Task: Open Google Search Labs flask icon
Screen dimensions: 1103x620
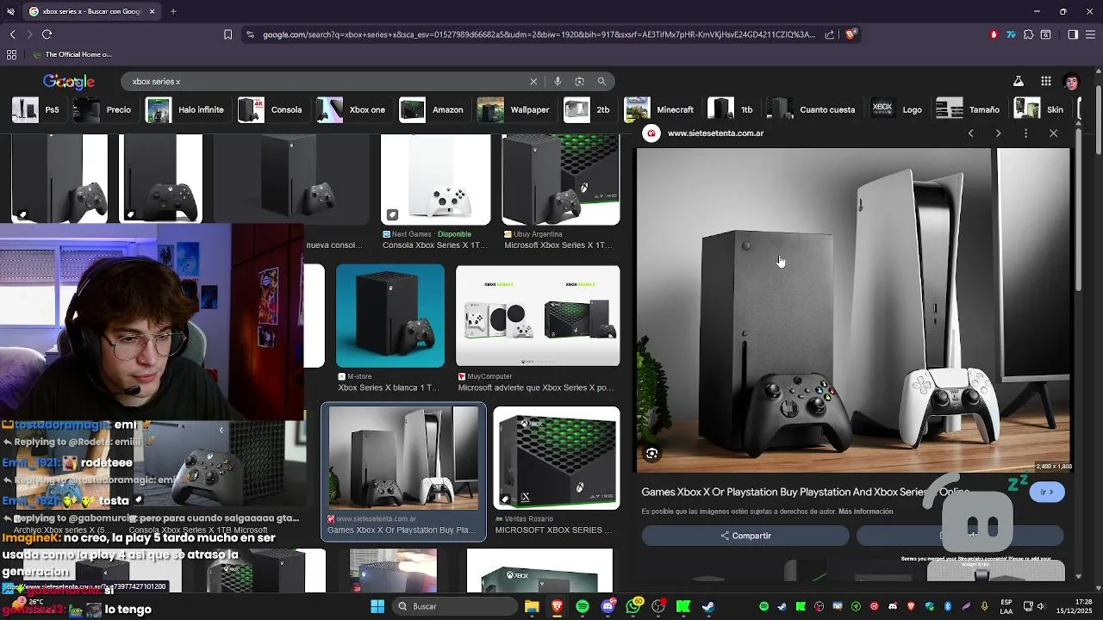Action: (1018, 81)
